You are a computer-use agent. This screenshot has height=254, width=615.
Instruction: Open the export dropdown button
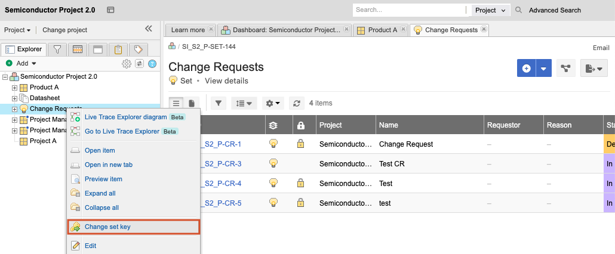(x=594, y=69)
